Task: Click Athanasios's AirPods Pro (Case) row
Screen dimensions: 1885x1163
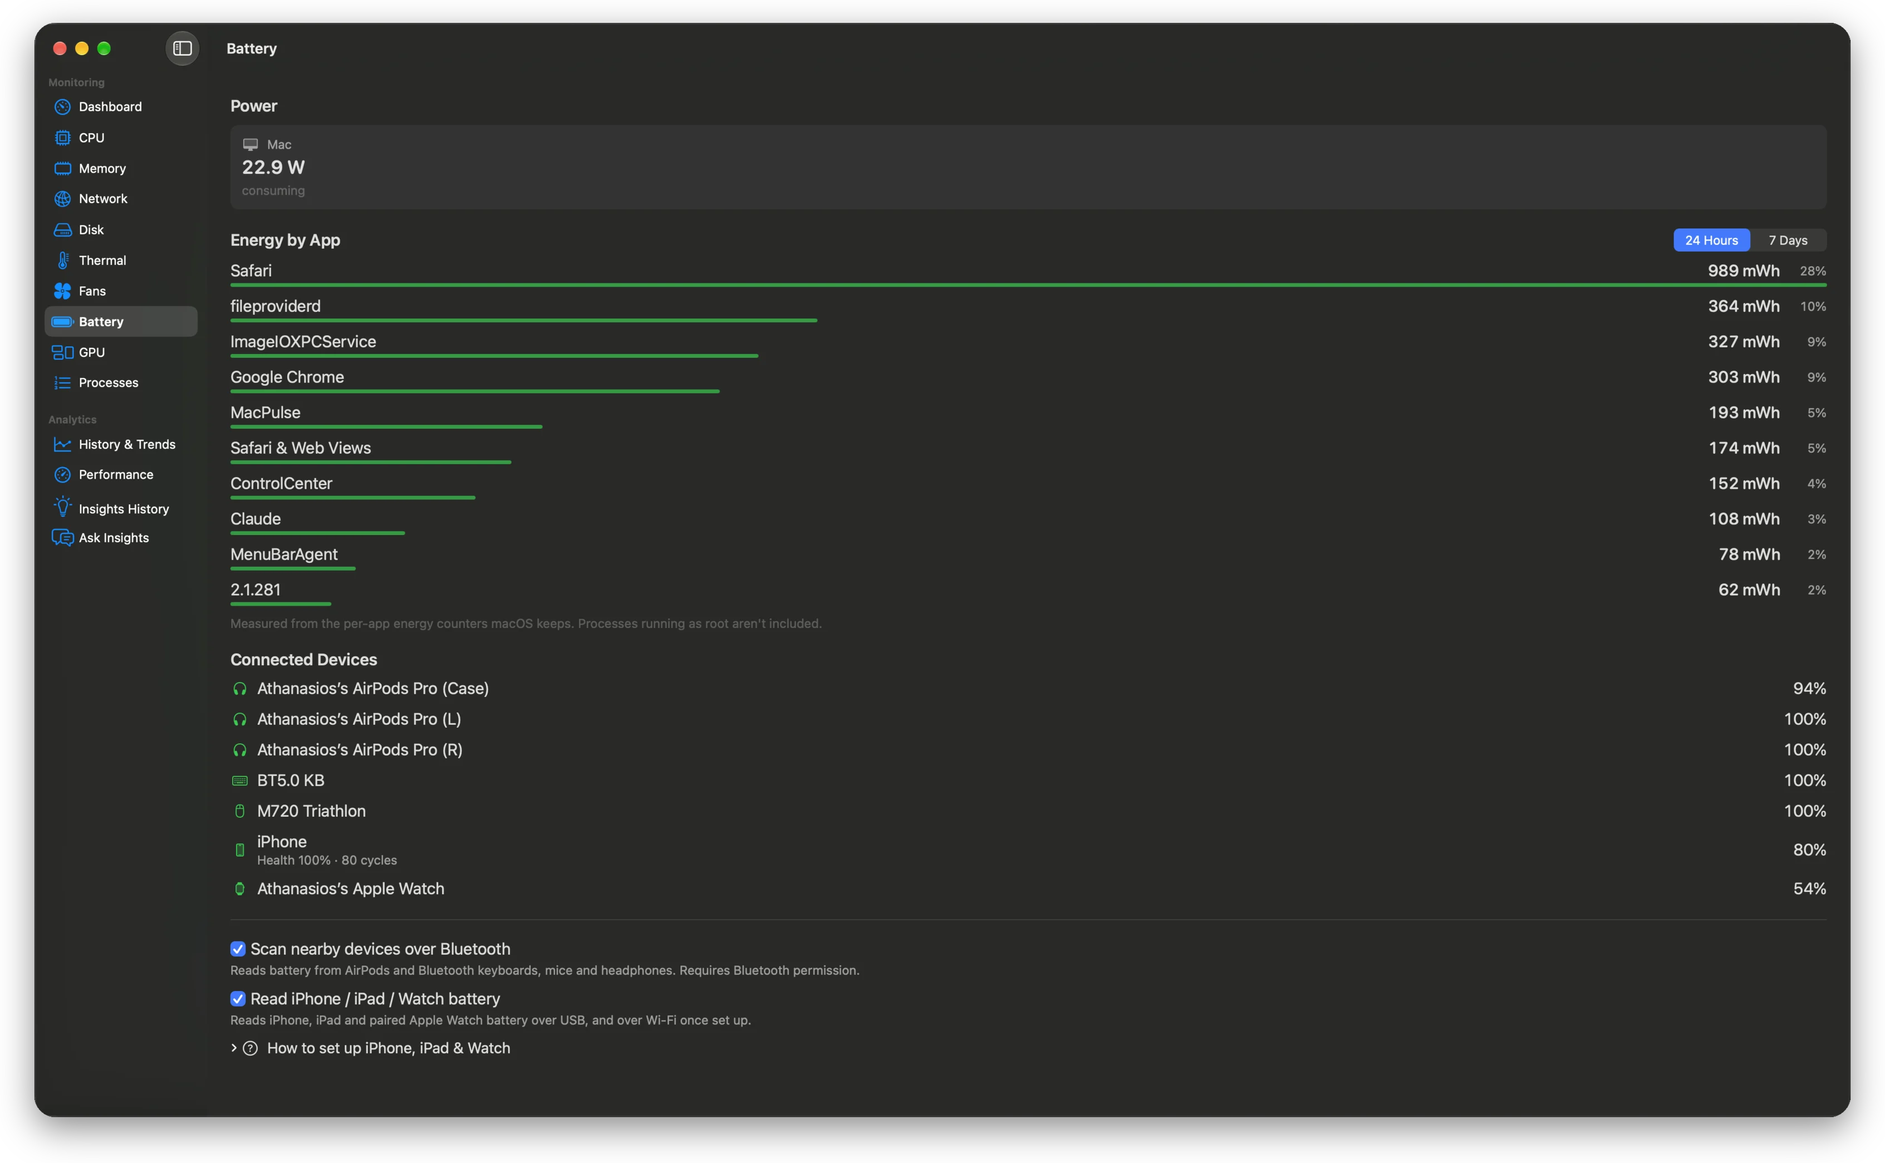Action: coord(1028,689)
